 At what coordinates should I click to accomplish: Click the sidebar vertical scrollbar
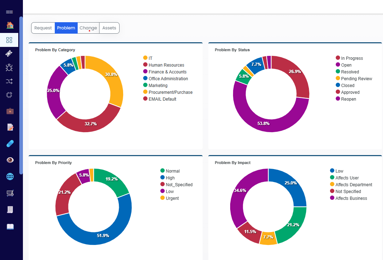(21, 95)
